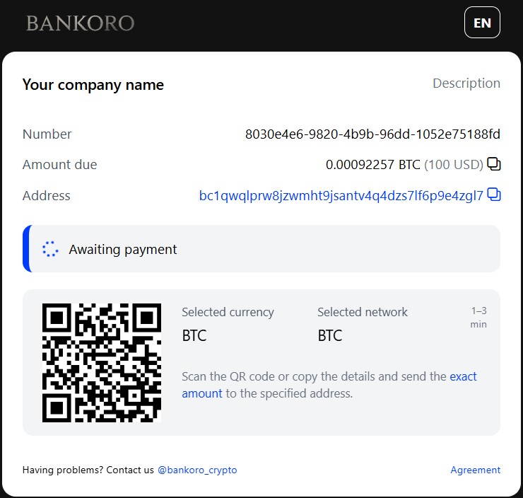Click BTC under Selected currency
Image resolution: width=523 pixels, height=498 pixels.
click(x=194, y=335)
